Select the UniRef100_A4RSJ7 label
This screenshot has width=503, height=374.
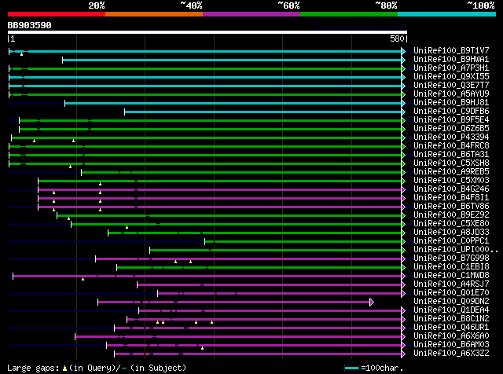(451, 284)
